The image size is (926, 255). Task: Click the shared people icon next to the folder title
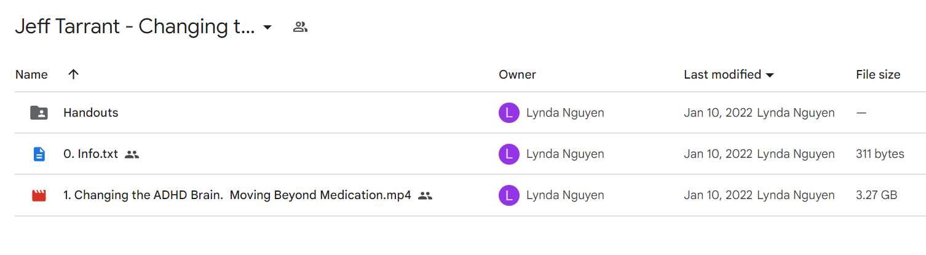coord(300,27)
